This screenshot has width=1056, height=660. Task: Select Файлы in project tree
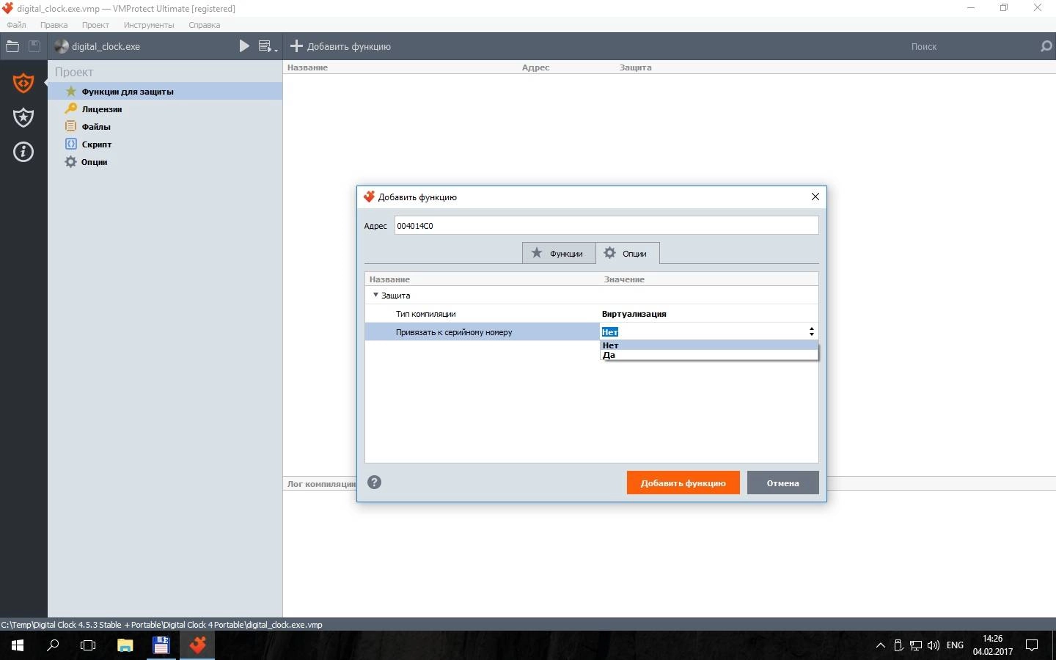tap(165, 127)
